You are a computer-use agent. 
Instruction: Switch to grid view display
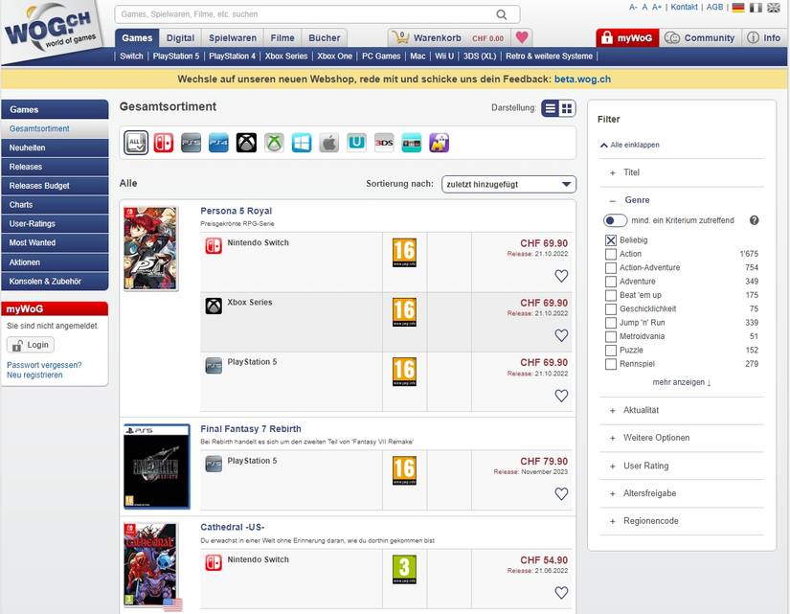click(x=567, y=108)
